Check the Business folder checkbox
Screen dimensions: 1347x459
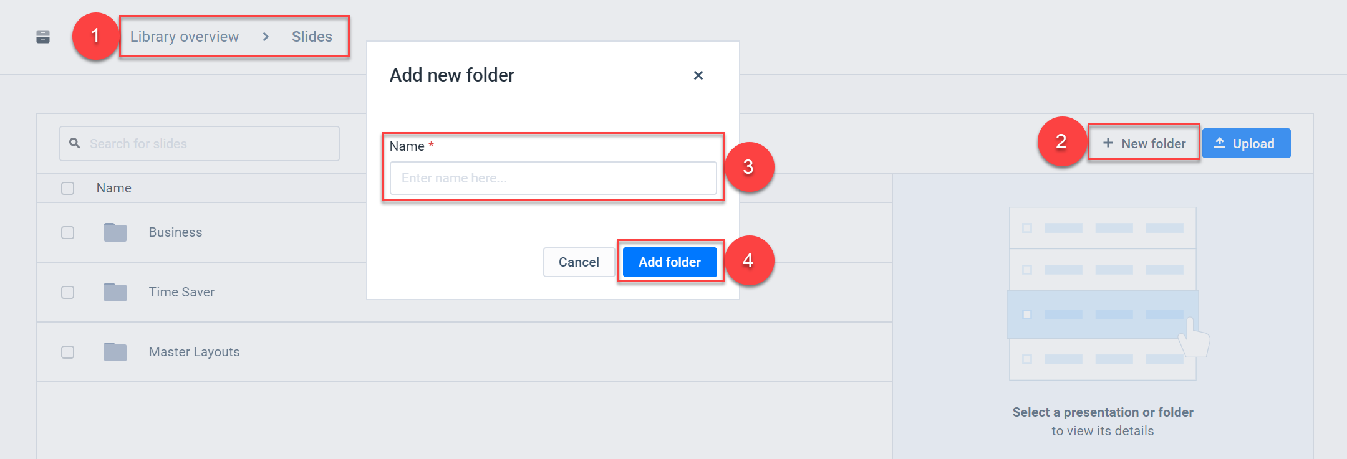[68, 232]
